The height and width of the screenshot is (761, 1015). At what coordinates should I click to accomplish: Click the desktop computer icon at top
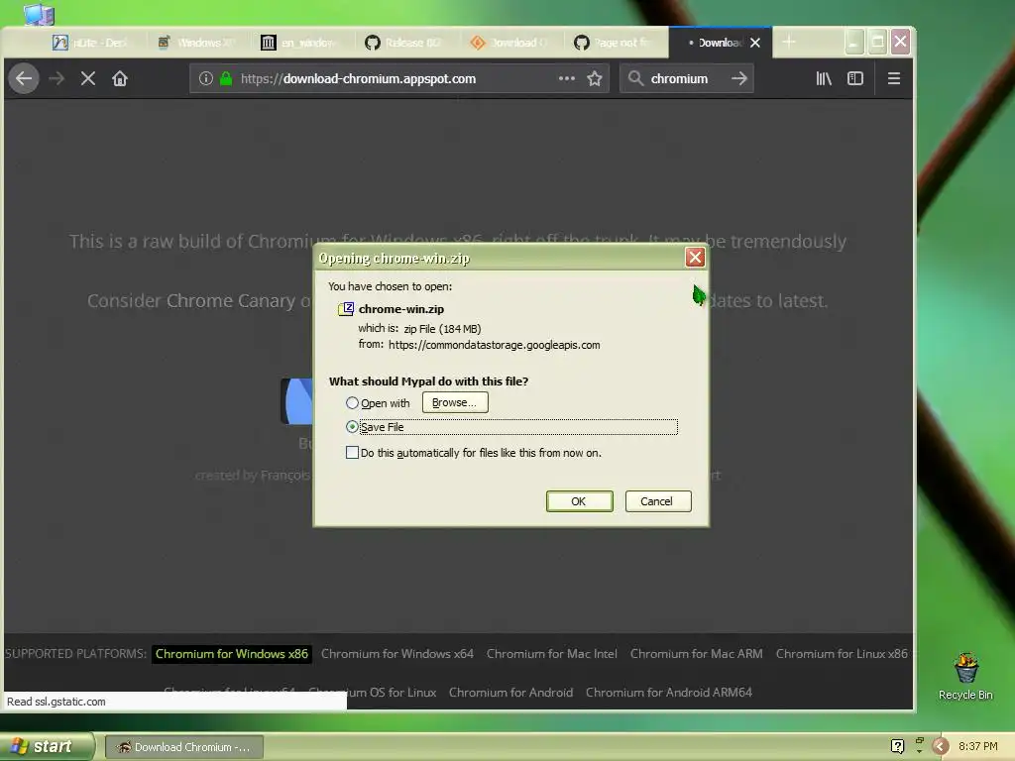(x=39, y=14)
